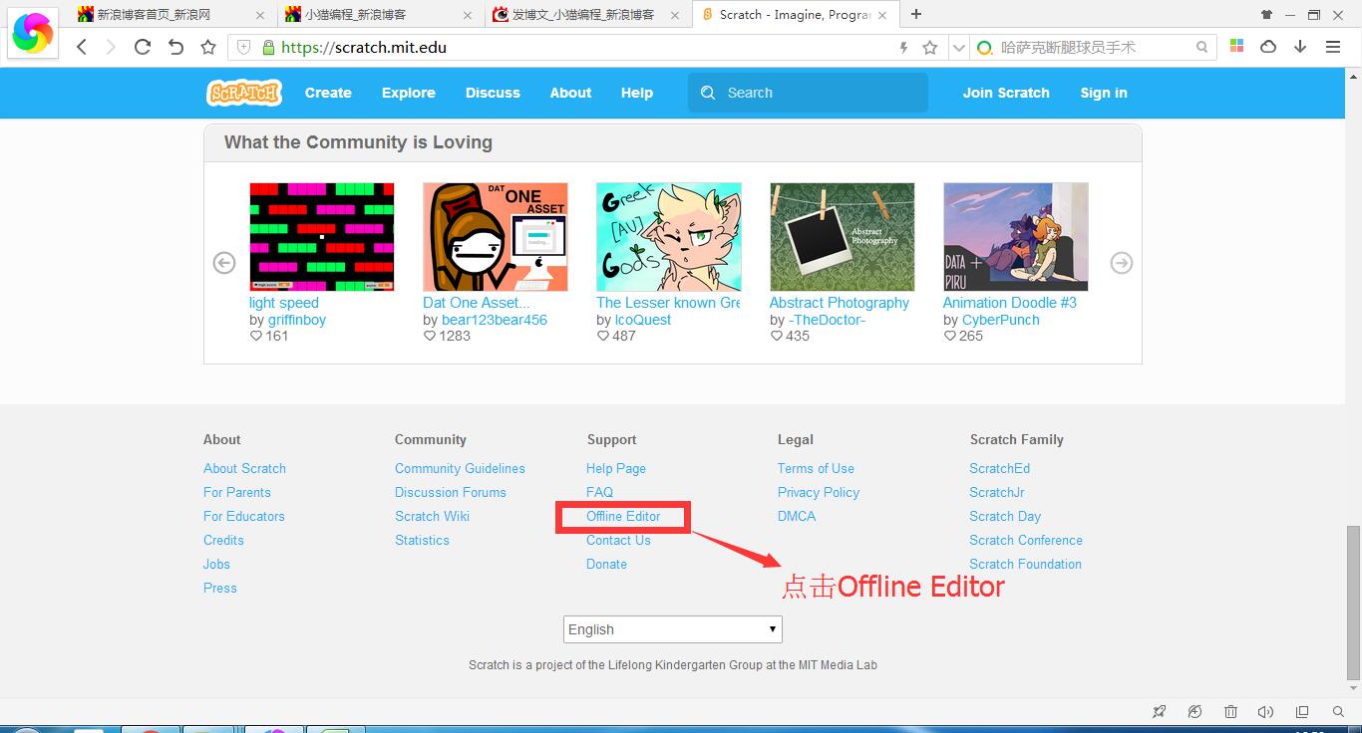Click the zoom magnifier in the status bar
The image size is (1362, 733).
[1338, 712]
